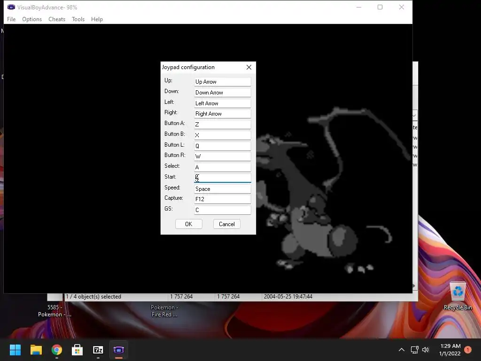This screenshot has width=481, height=361.
Task: Open the File menu in VisualBoyAdvance
Action: coord(11,19)
